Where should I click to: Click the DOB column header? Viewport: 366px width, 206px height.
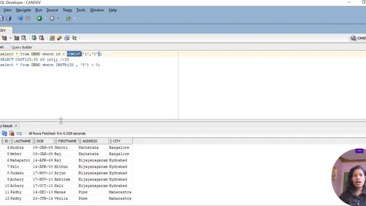pyautogui.click(x=43, y=141)
